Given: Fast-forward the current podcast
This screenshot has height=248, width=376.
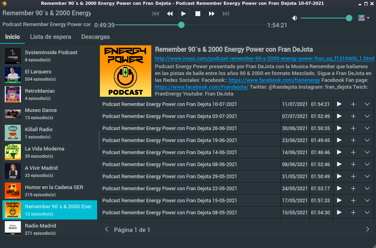Looking at the screenshot, I should [211, 14].
